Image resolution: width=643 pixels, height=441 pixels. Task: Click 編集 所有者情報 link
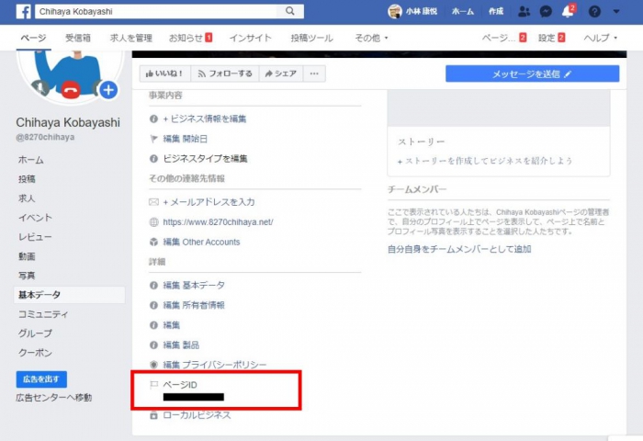pyautogui.click(x=194, y=305)
